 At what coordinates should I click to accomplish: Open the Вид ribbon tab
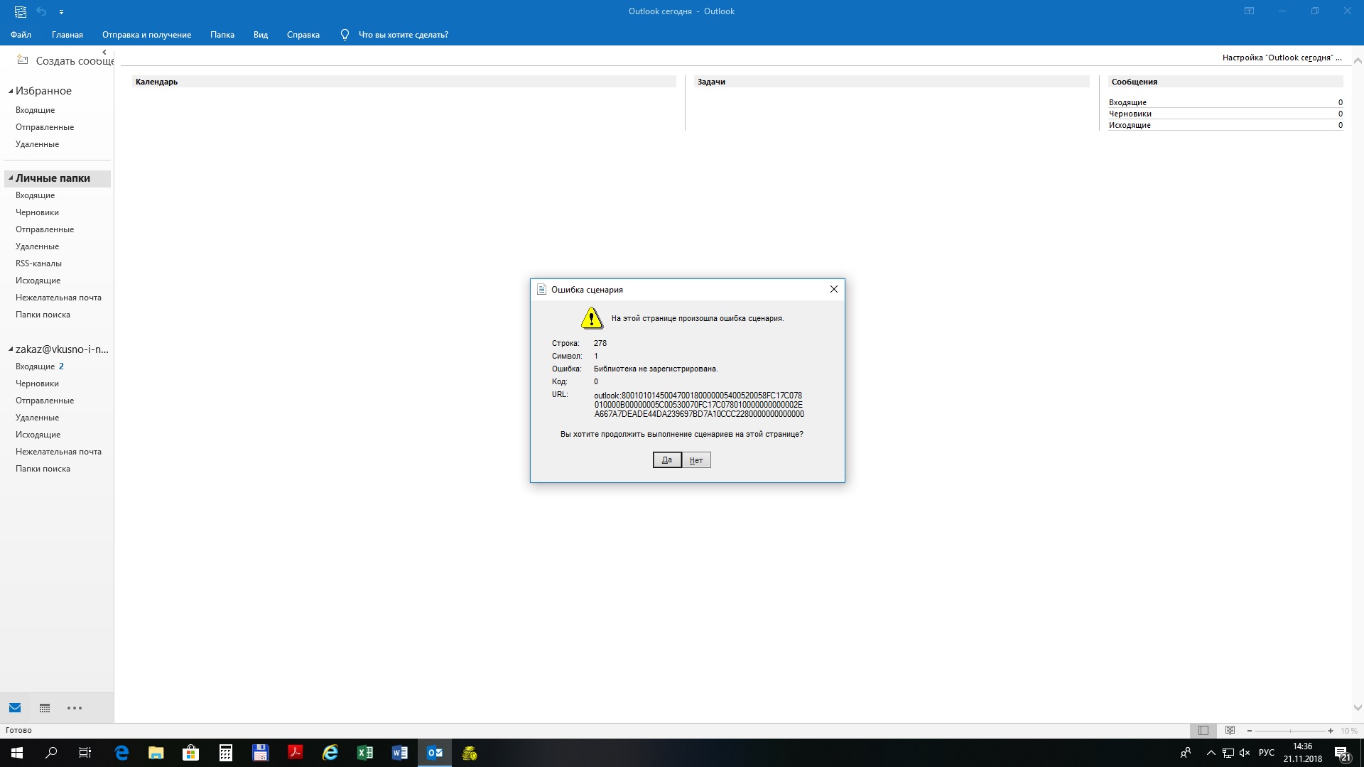(x=261, y=35)
